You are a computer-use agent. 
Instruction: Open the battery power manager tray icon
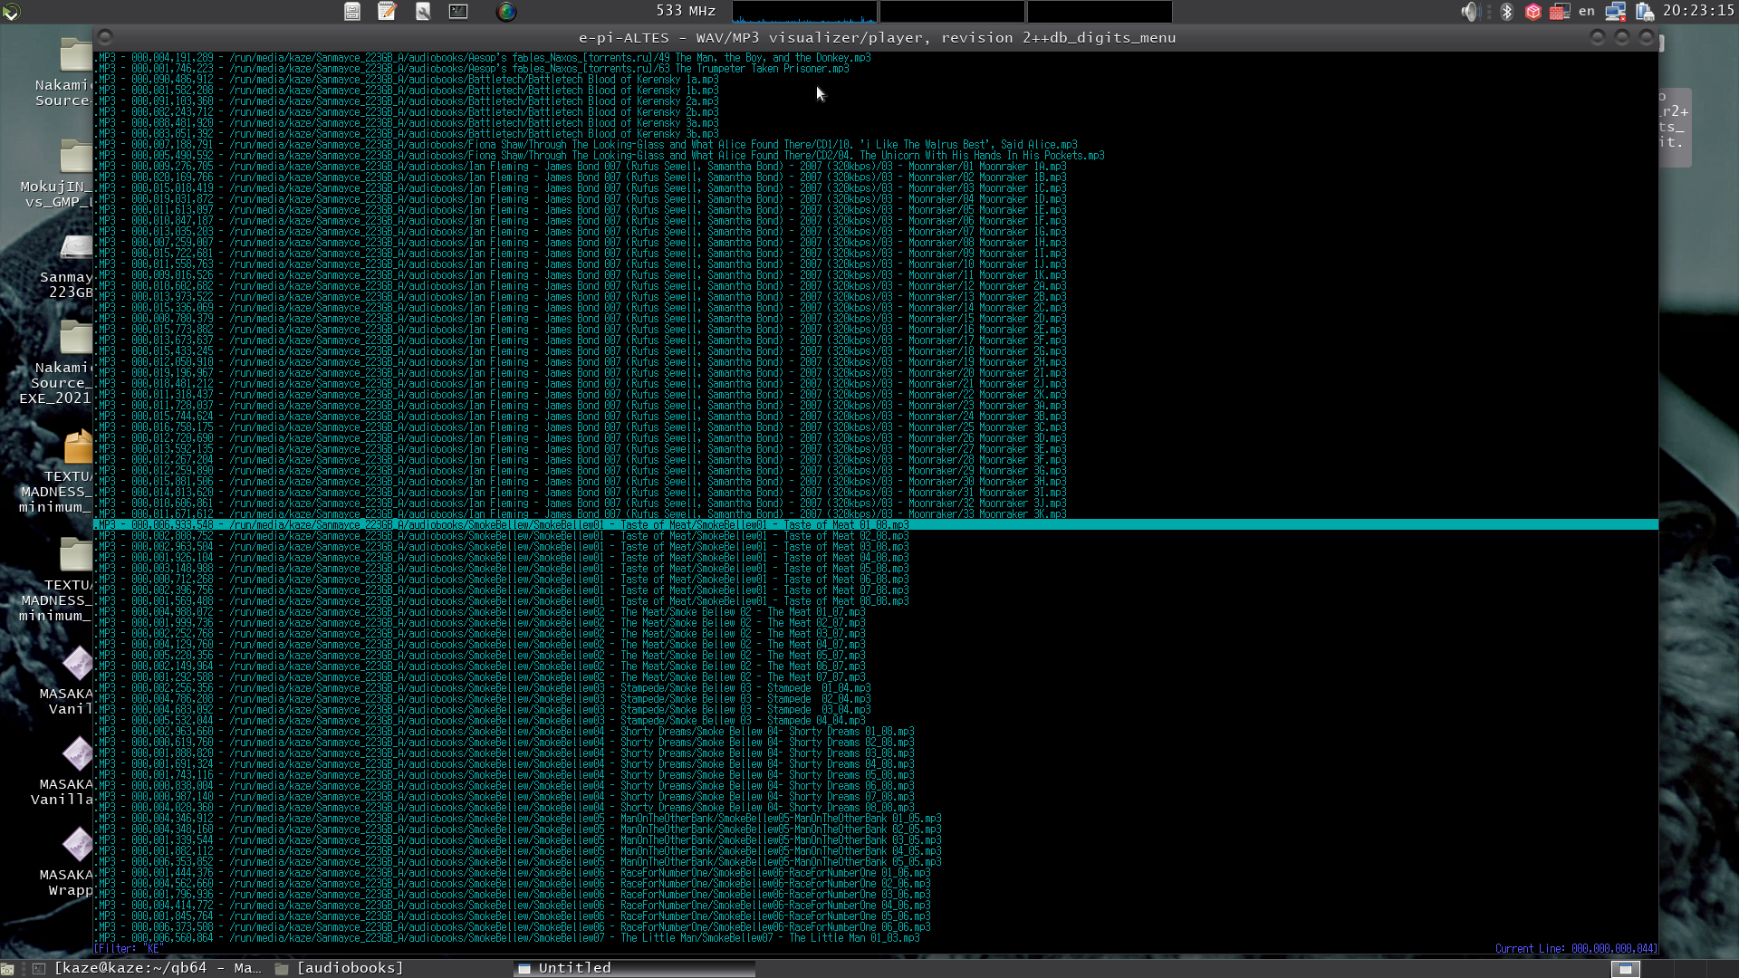coord(1645,11)
